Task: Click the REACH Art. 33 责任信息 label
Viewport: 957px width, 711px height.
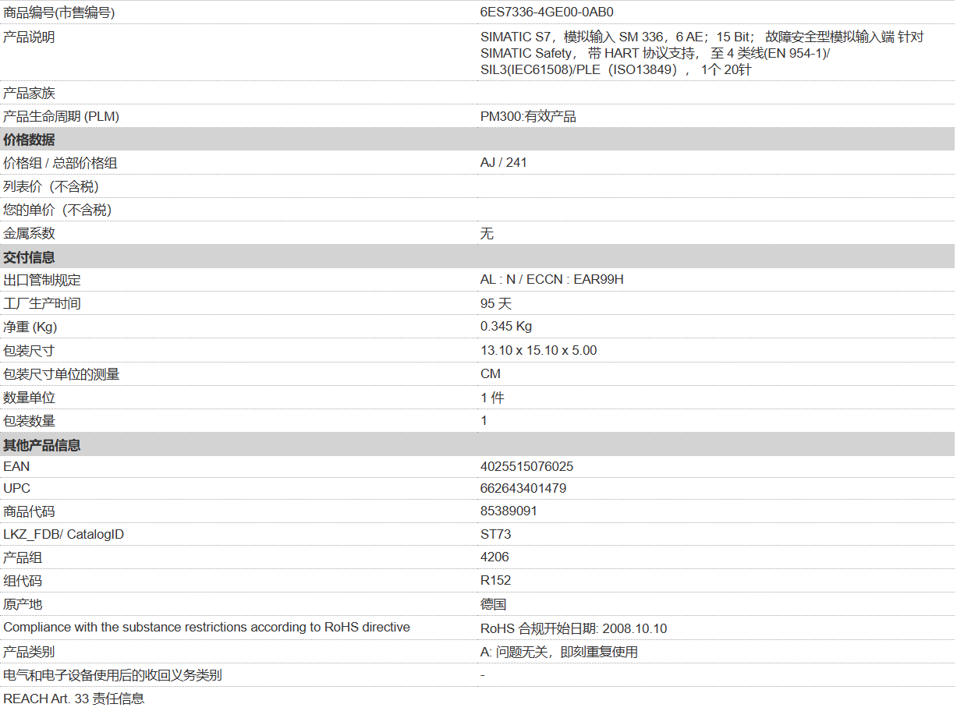Action: click(x=74, y=699)
